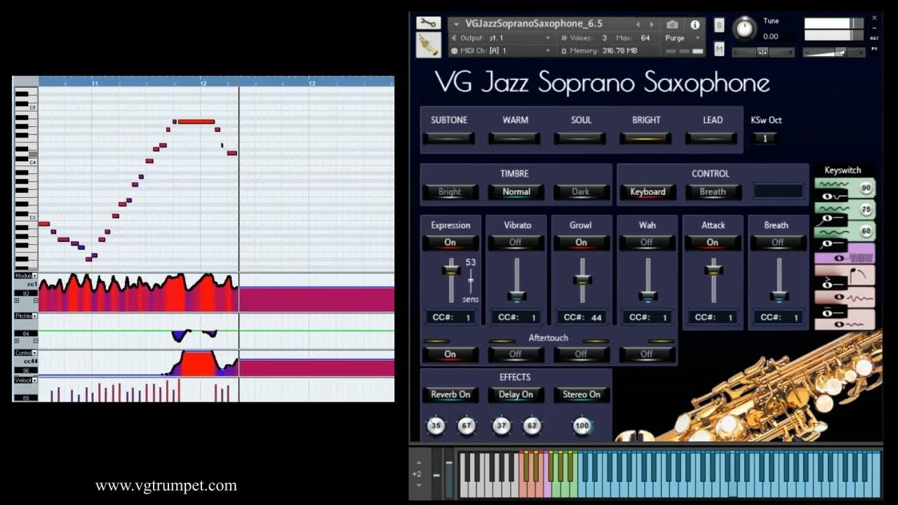
Task: Click the long red note in piano roll
Action: 196,121
